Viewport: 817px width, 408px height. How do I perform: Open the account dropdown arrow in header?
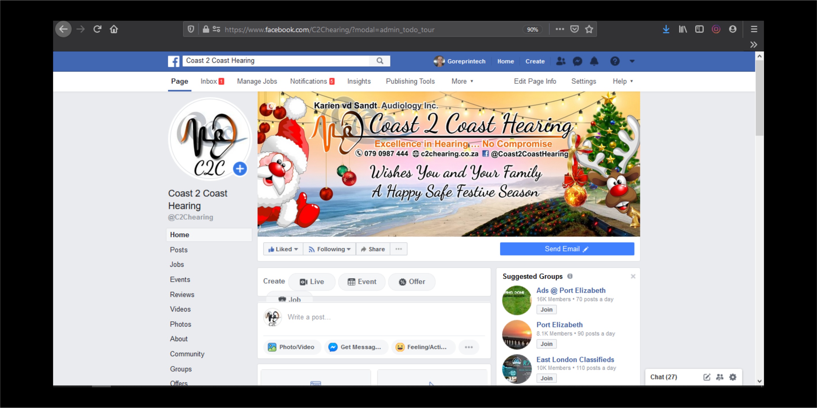[632, 61]
